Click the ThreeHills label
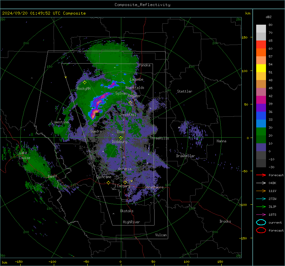 pos(159,138)
